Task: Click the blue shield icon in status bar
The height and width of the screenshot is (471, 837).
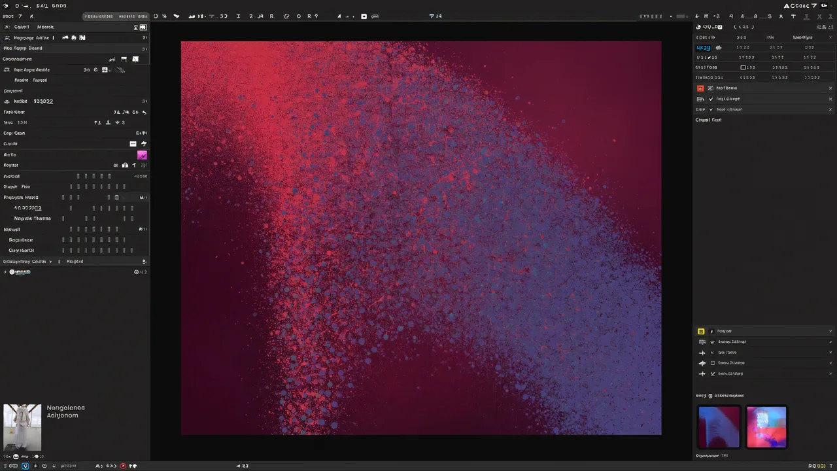Action: click(x=26, y=466)
